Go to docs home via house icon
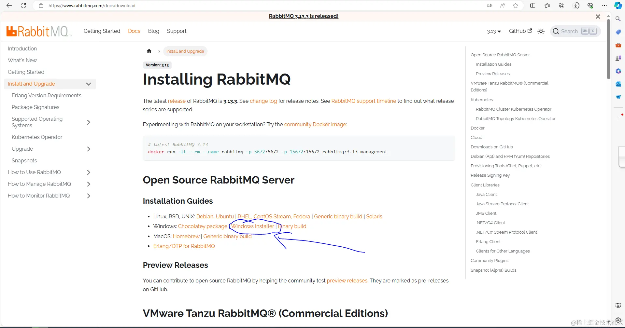625x328 pixels. 149,51
